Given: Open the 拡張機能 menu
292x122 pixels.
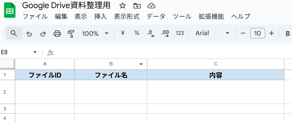Looking at the screenshot, I should pyautogui.click(x=211, y=16).
